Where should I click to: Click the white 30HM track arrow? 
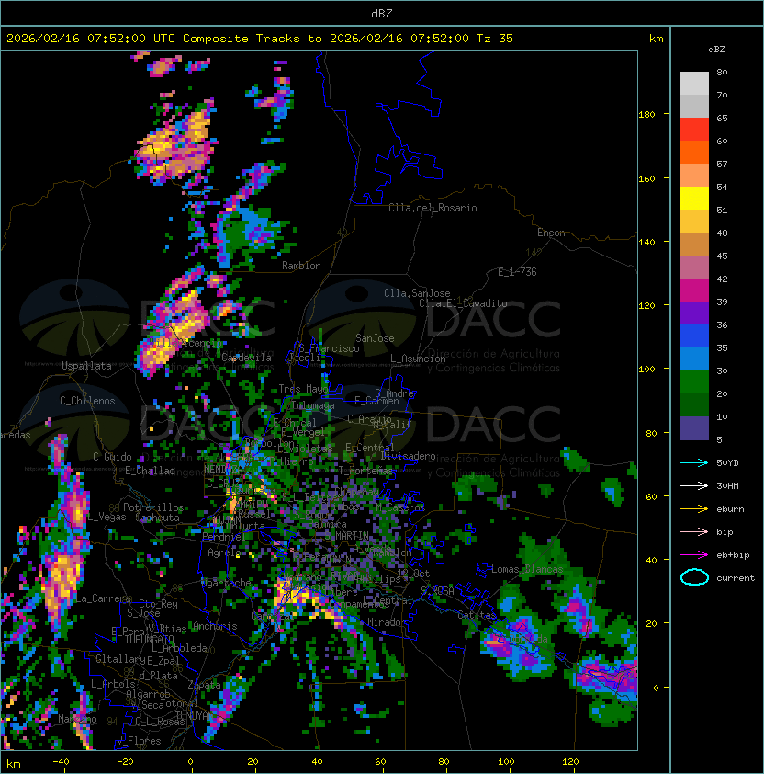(694, 485)
